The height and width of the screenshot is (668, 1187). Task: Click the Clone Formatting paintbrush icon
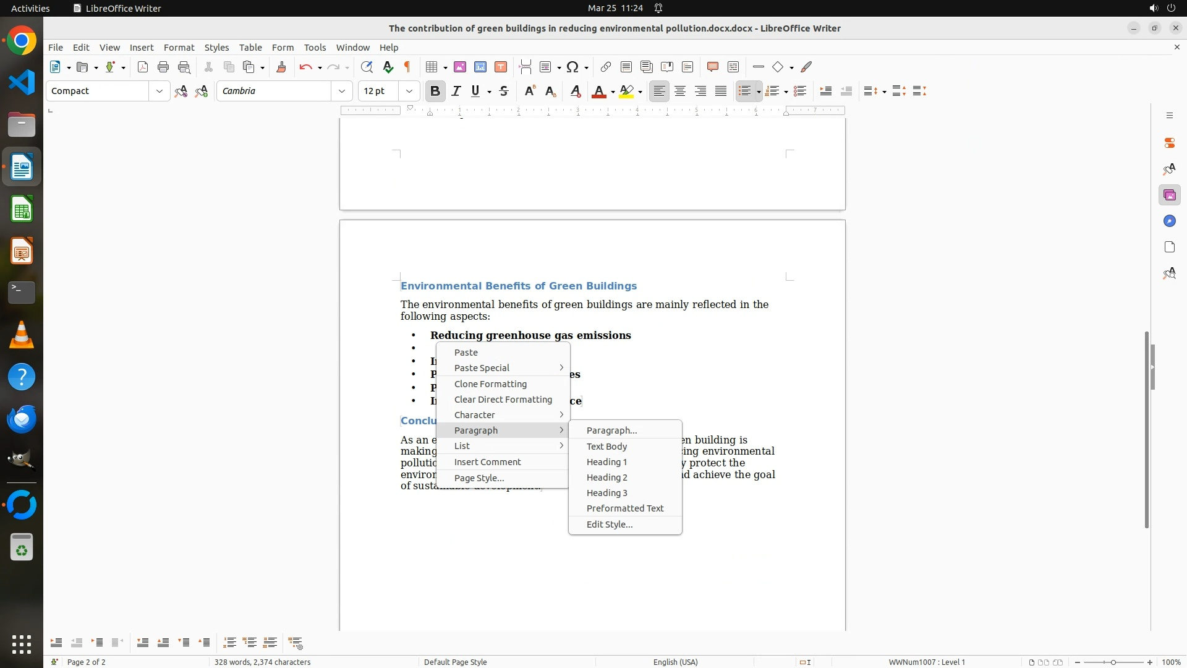tap(281, 67)
